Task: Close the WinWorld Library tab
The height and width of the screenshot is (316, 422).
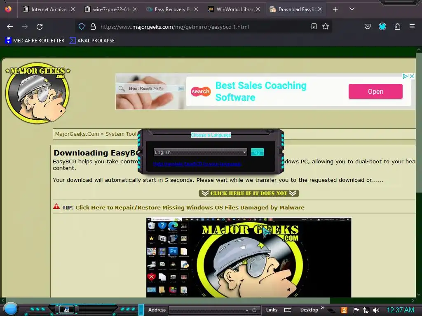Action: click(258, 9)
